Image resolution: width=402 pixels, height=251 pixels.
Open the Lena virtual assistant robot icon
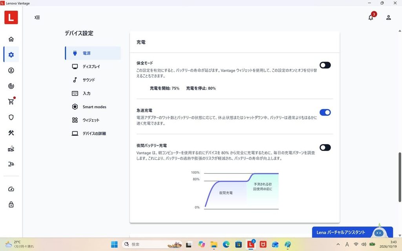(x=379, y=233)
